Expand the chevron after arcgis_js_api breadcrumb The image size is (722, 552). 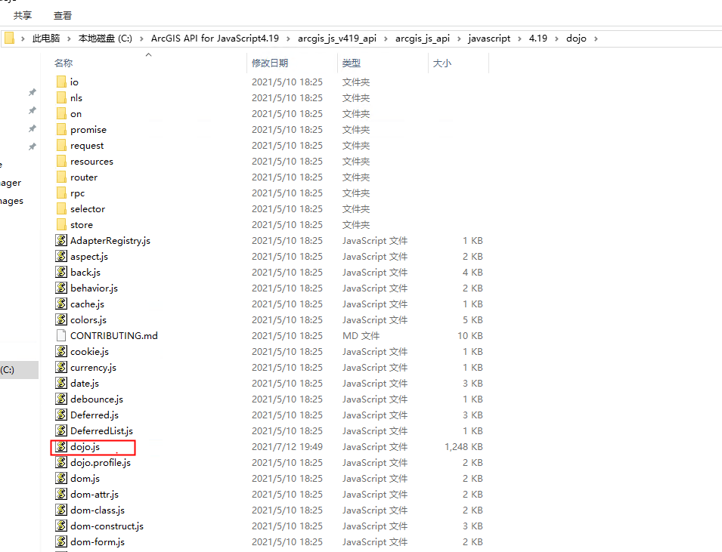(x=459, y=39)
